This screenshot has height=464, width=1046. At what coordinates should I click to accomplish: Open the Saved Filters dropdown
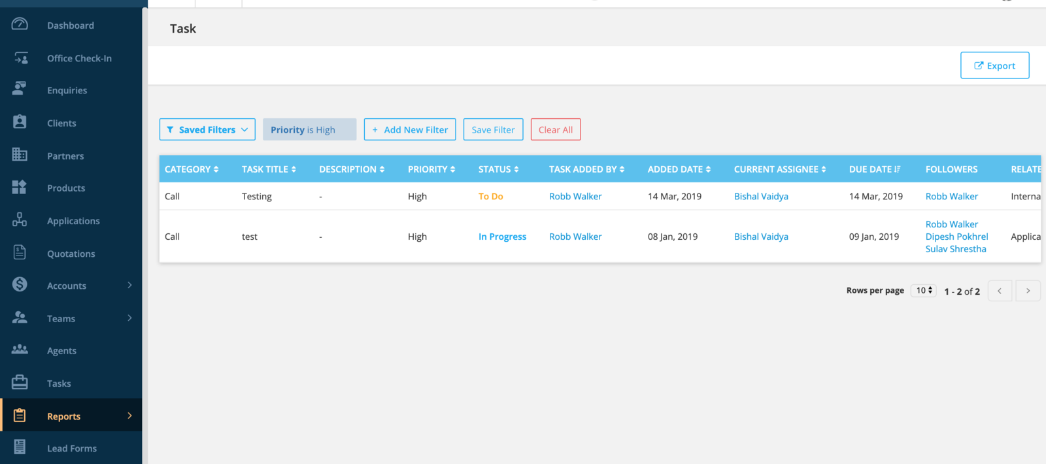pyautogui.click(x=207, y=129)
